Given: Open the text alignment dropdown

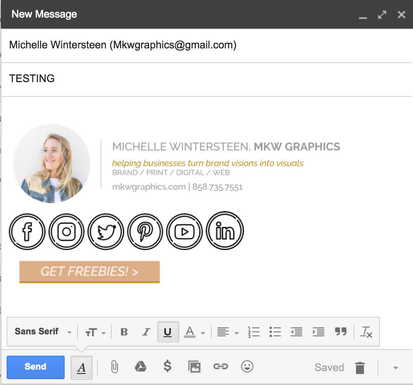Looking at the screenshot, I should click(228, 332).
